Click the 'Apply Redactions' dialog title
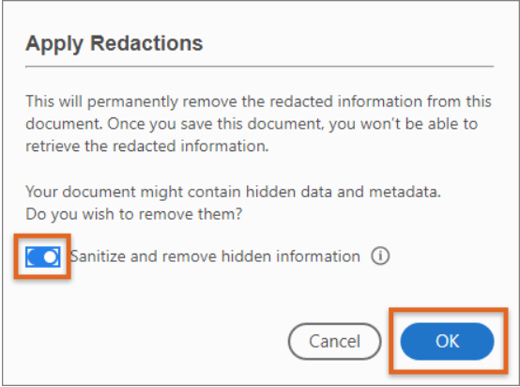 115,44
